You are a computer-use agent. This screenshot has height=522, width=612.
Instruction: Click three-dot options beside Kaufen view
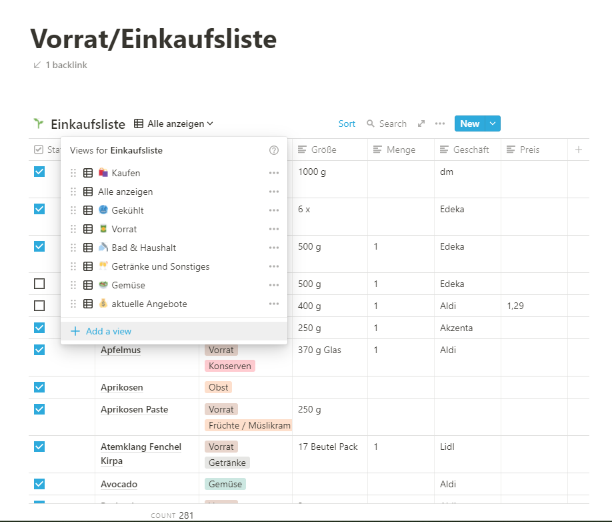coord(273,173)
